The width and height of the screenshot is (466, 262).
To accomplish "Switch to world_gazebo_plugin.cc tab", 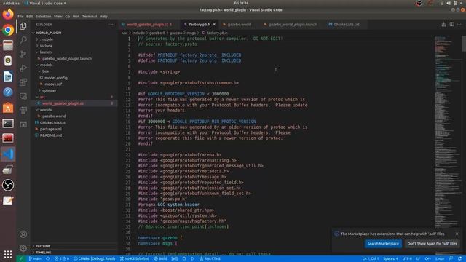I will coord(149,24).
